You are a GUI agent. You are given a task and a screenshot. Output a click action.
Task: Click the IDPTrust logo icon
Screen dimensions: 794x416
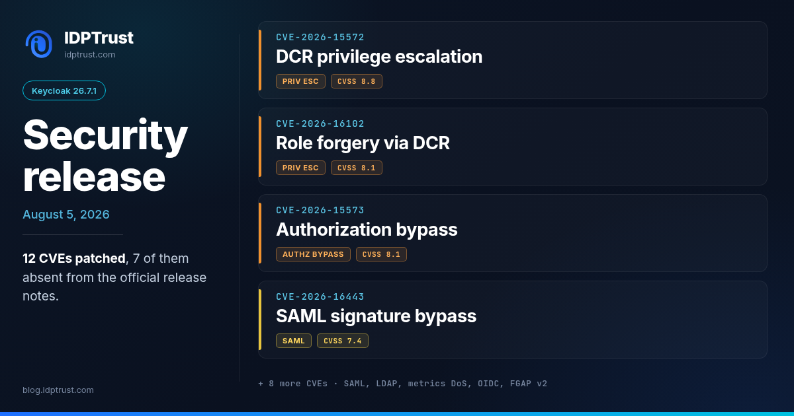(x=39, y=44)
